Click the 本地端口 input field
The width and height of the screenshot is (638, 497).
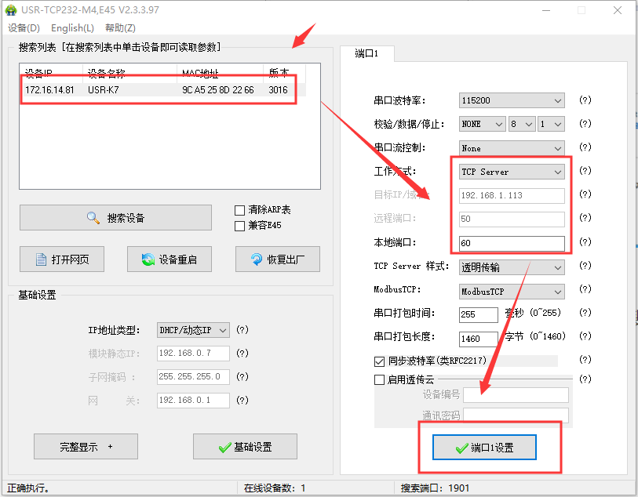click(511, 243)
